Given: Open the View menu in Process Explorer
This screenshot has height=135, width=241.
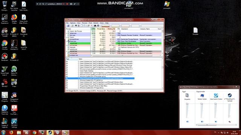Looking at the screenshot, I should click(x=79, y=23).
